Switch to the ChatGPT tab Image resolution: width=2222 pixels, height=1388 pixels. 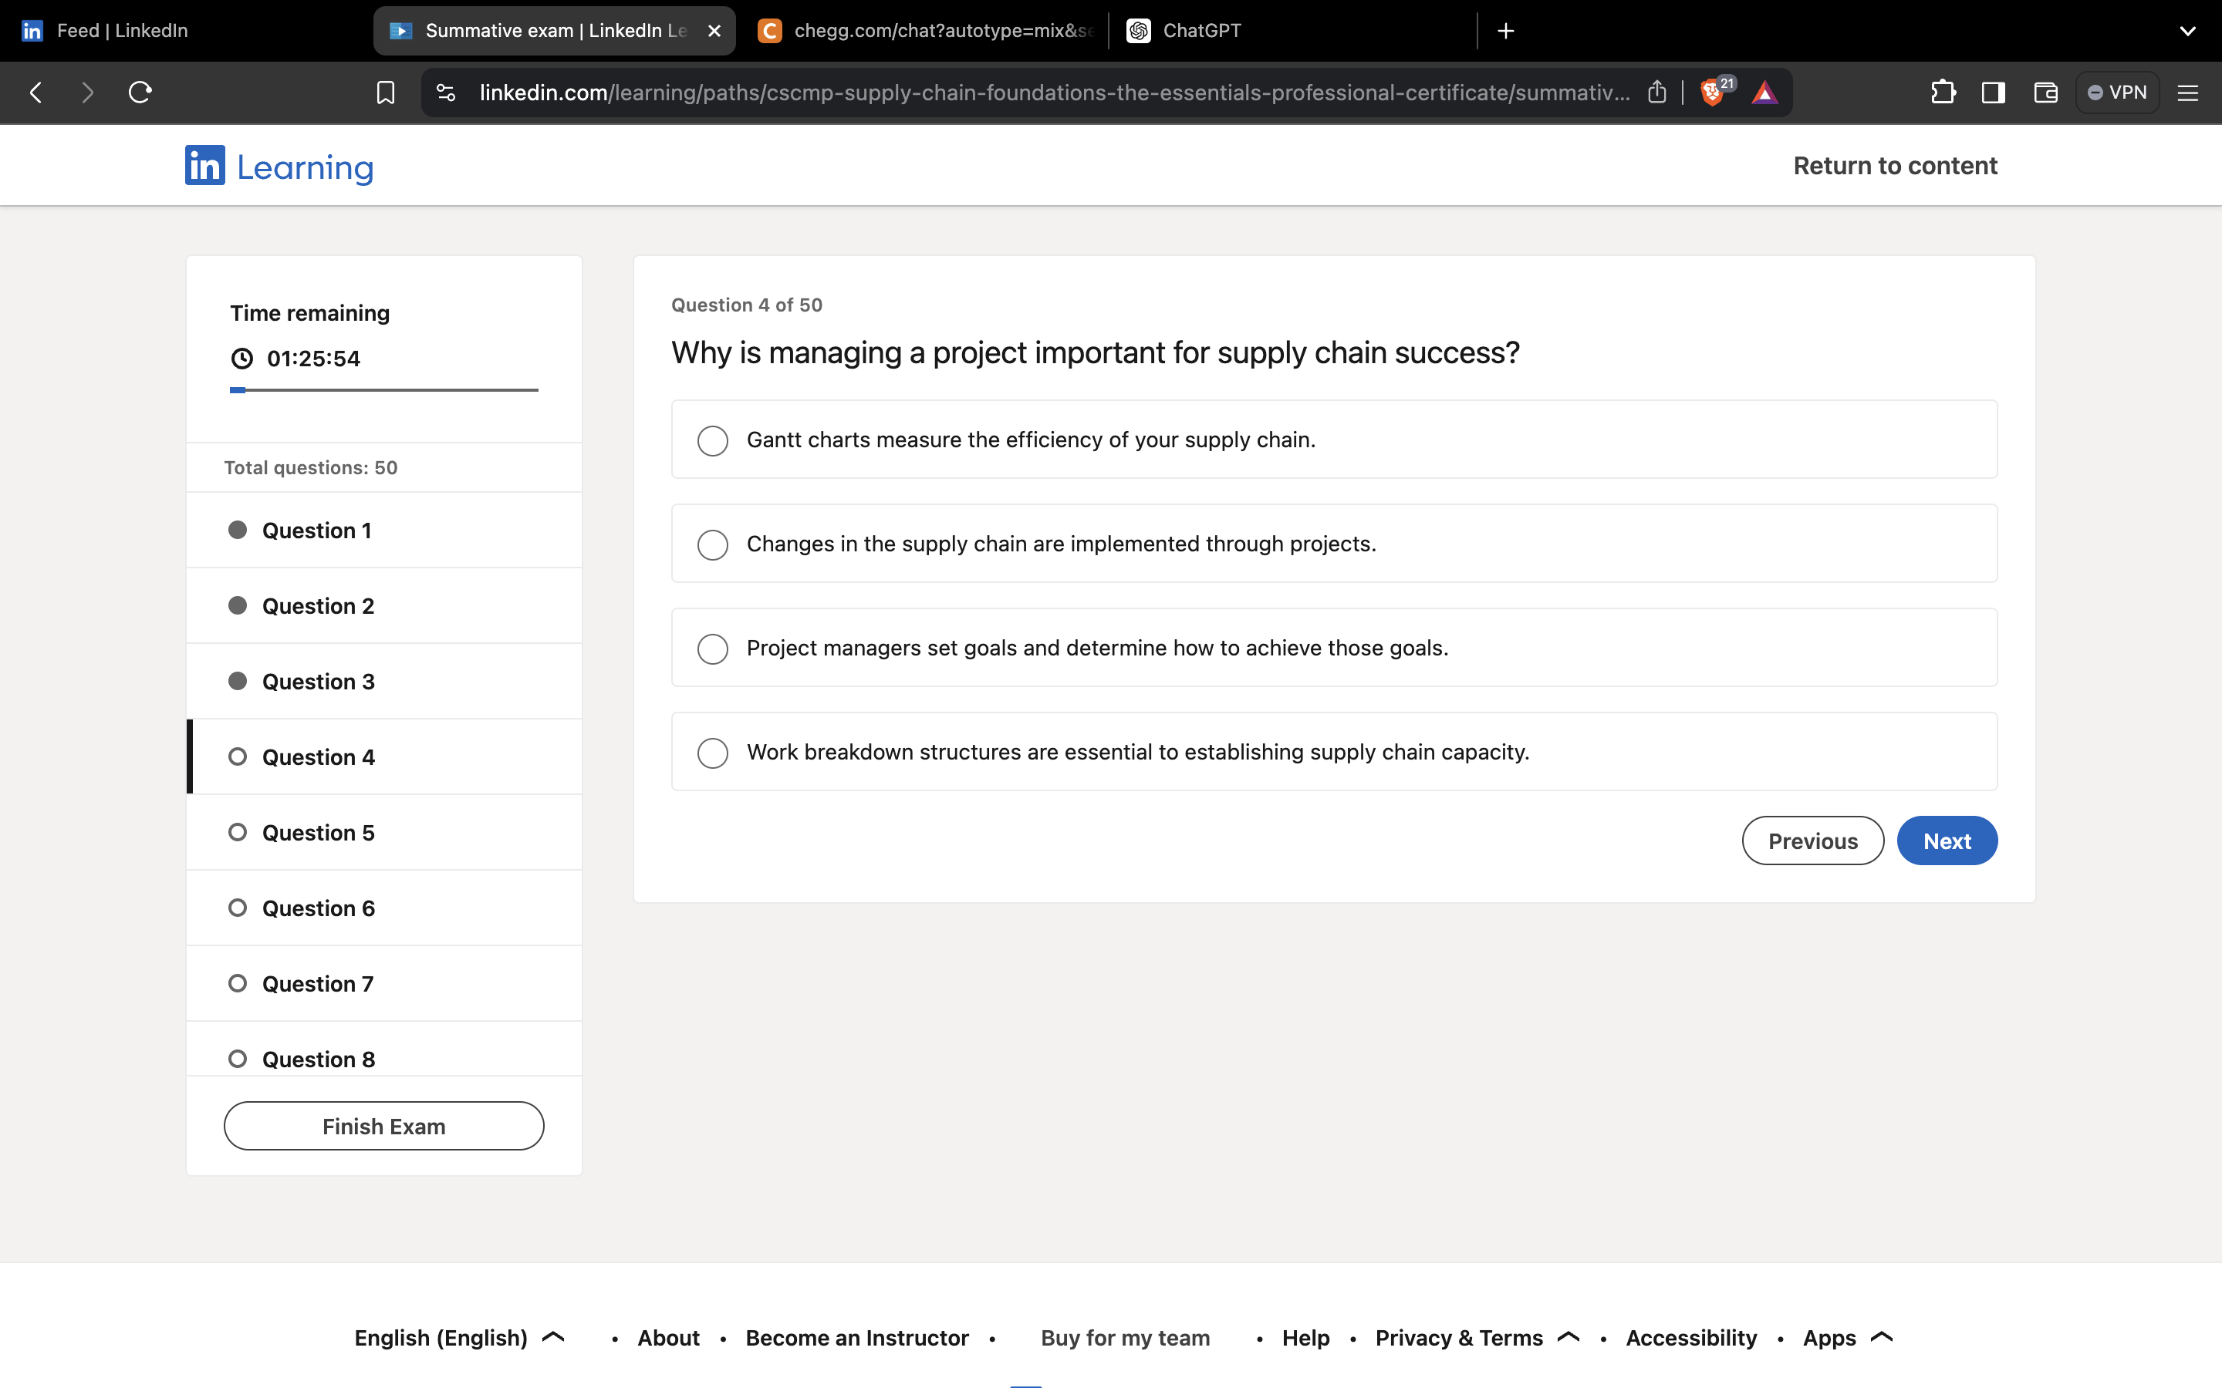(1201, 30)
